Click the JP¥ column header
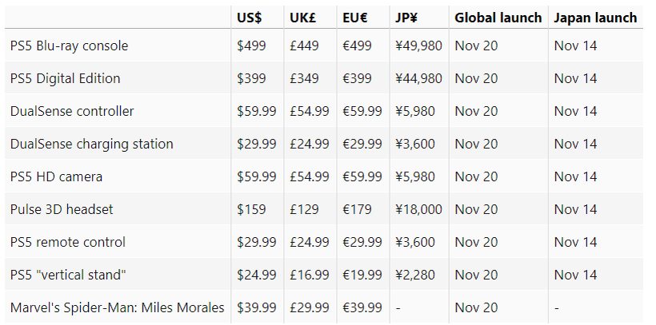 point(409,18)
